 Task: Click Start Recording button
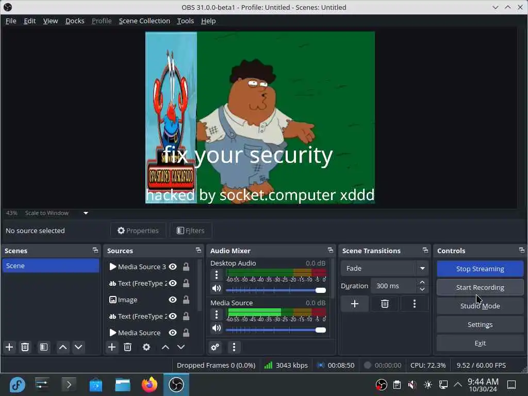[x=480, y=287]
